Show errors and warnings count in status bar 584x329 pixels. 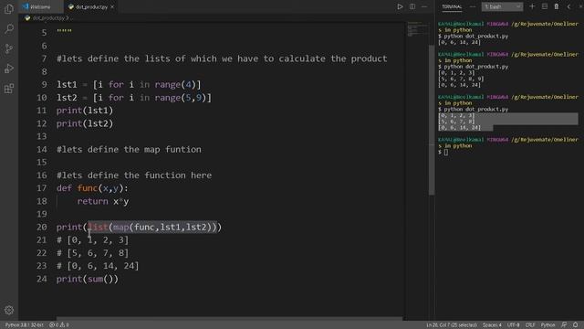[x=59, y=325]
